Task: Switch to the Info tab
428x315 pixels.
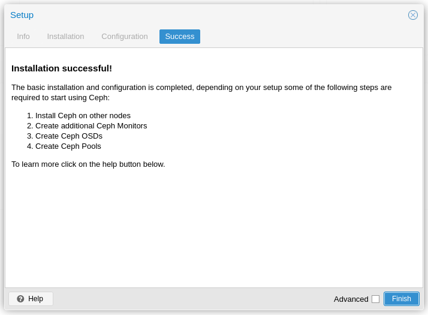Action: pyautogui.click(x=23, y=37)
